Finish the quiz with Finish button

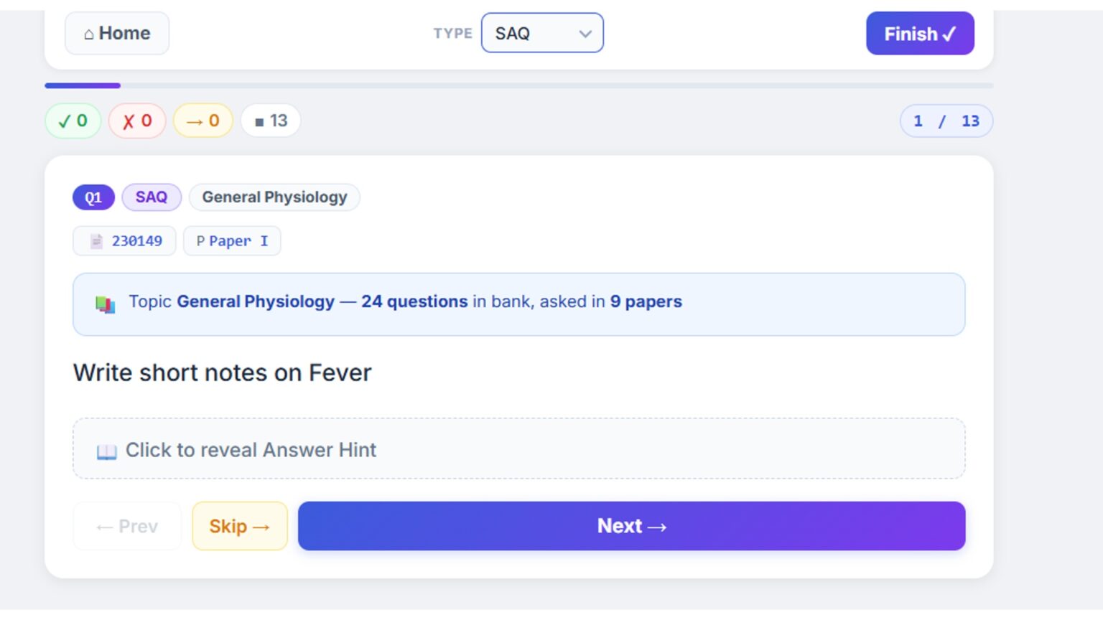(x=920, y=34)
